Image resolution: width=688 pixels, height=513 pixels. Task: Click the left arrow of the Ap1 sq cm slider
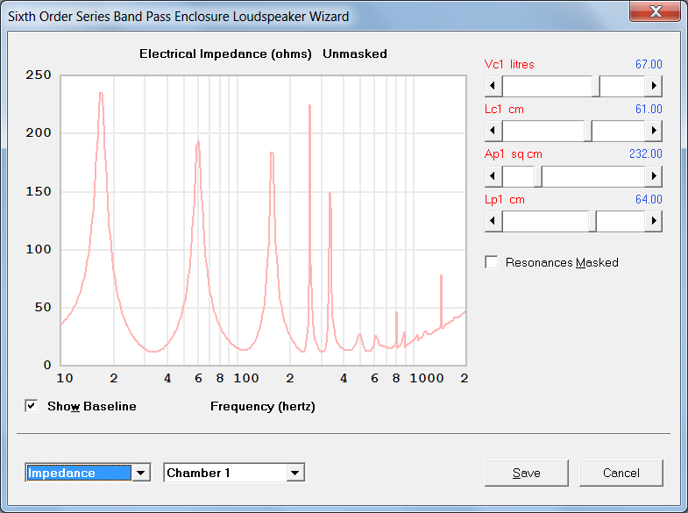[493, 176]
